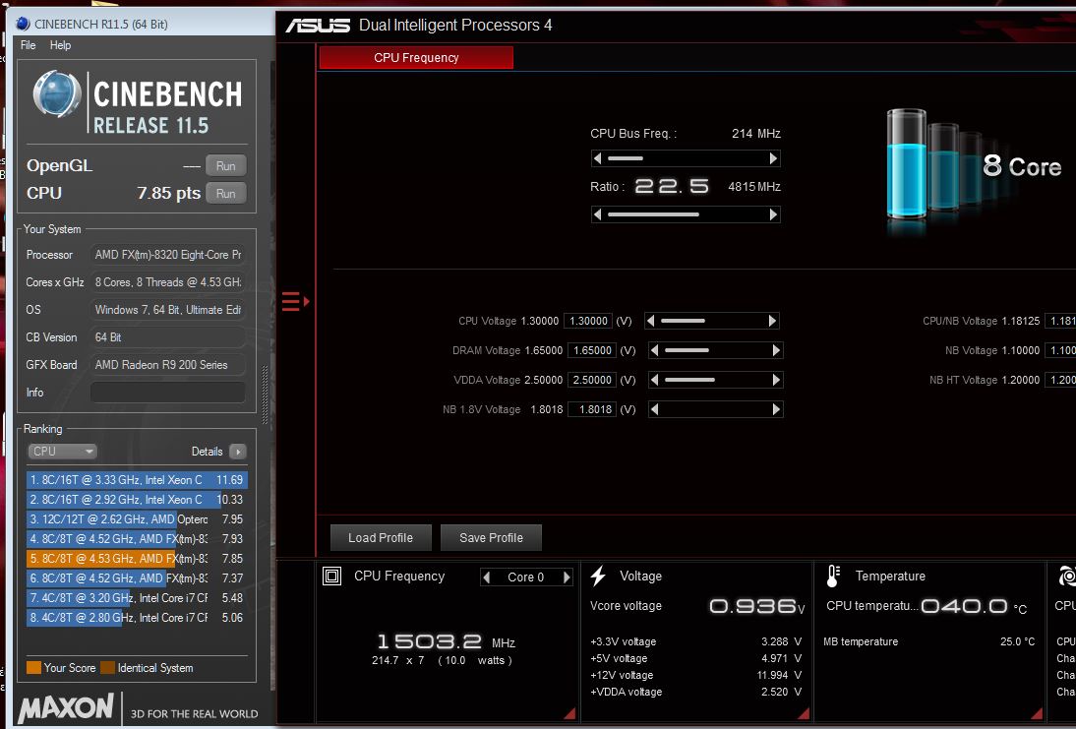Decrease CPU Bus Freq with left arrow
The width and height of the screenshot is (1076, 729).
(x=597, y=158)
